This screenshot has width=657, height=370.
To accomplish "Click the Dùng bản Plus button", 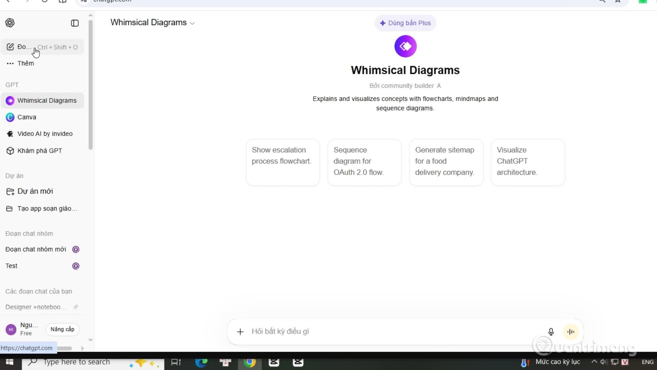I will tap(405, 23).
